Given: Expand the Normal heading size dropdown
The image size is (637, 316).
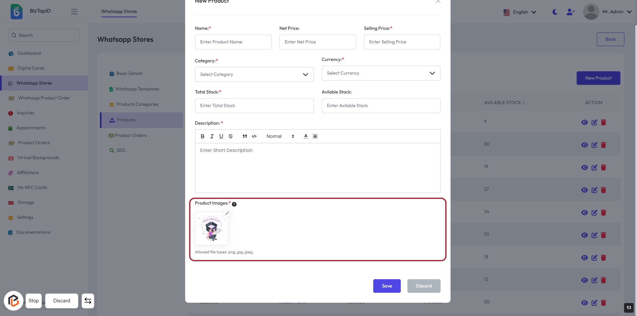Looking at the screenshot, I should [280, 136].
